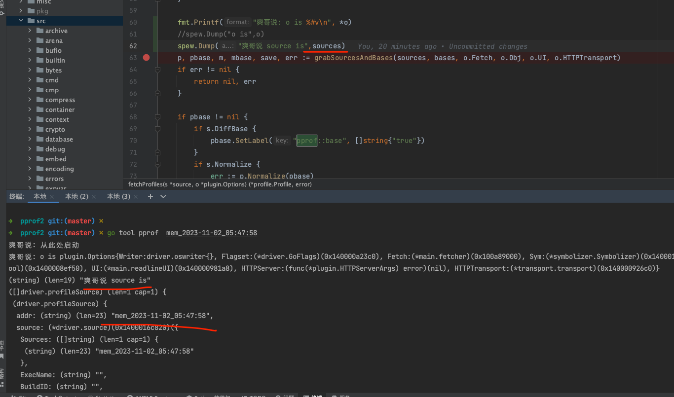Click the line 62 gutter number

[x=133, y=46]
